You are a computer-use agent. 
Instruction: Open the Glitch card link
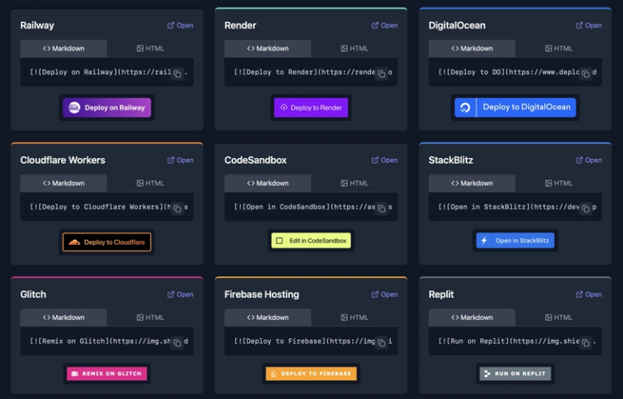point(180,294)
